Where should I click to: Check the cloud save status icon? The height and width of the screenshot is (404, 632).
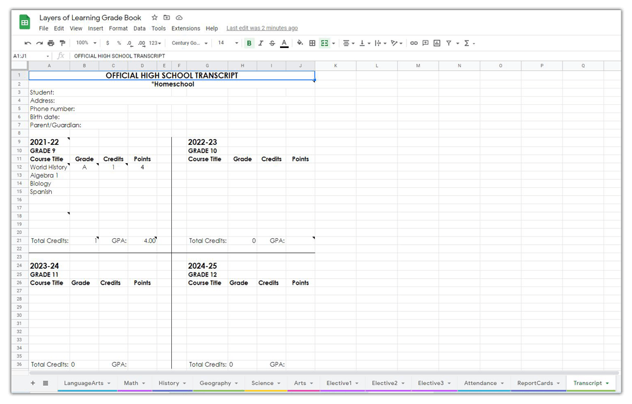click(x=179, y=18)
